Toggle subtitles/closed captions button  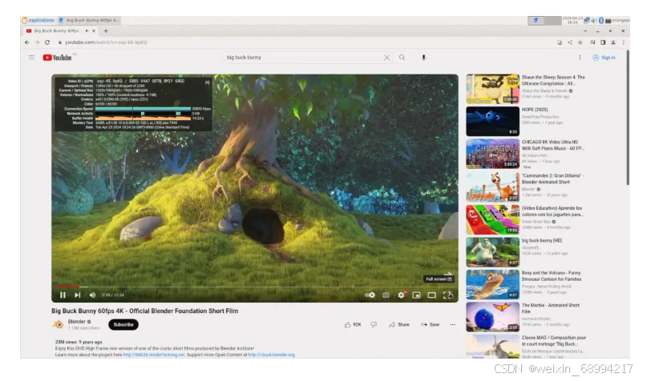click(x=386, y=295)
